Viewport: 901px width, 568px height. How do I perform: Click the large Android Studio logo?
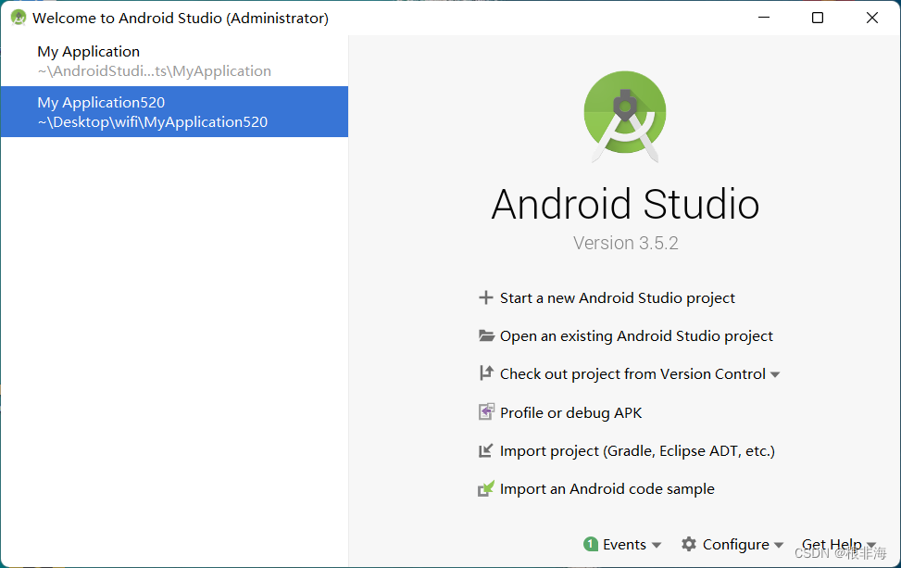pos(625,116)
